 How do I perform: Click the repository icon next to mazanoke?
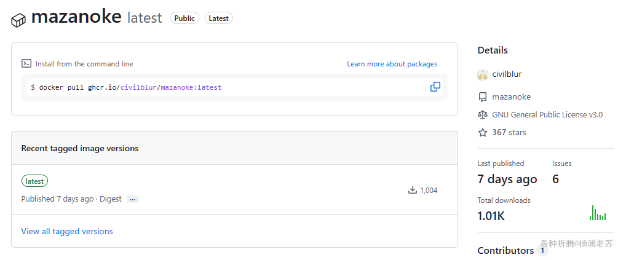(483, 97)
